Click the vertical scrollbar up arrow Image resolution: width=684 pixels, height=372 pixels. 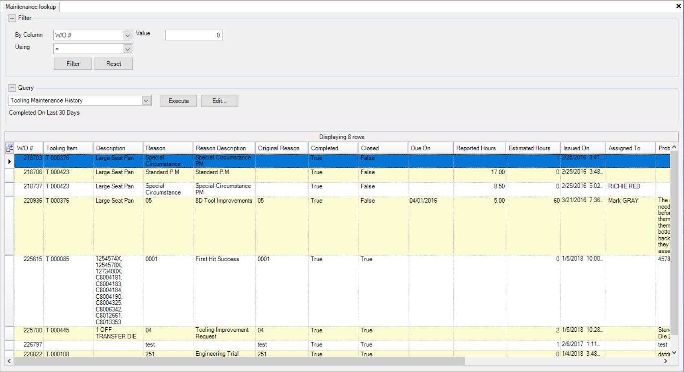(x=674, y=147)
